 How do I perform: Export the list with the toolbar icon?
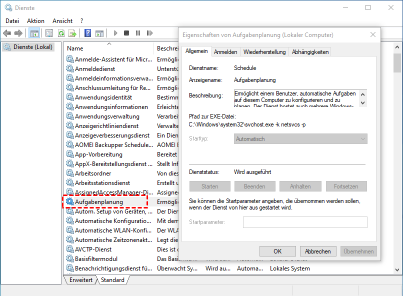(72, 33)
